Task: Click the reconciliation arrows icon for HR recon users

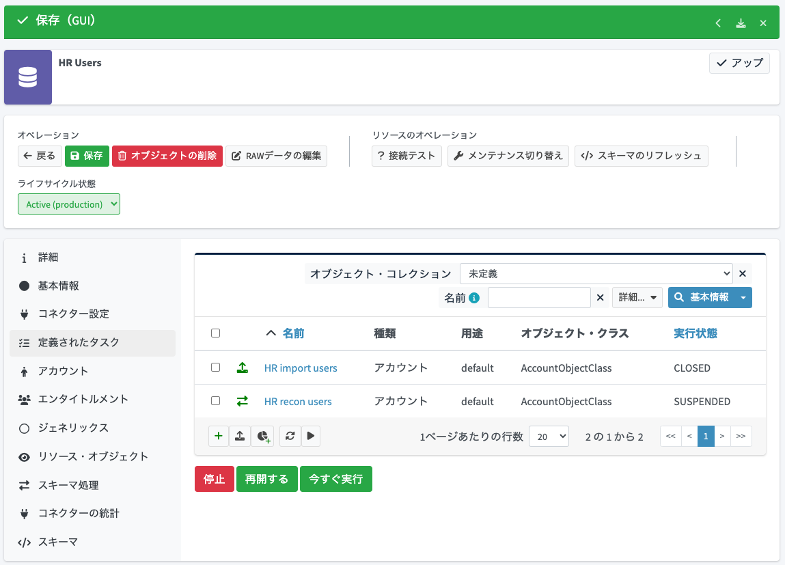Action: 243,401
